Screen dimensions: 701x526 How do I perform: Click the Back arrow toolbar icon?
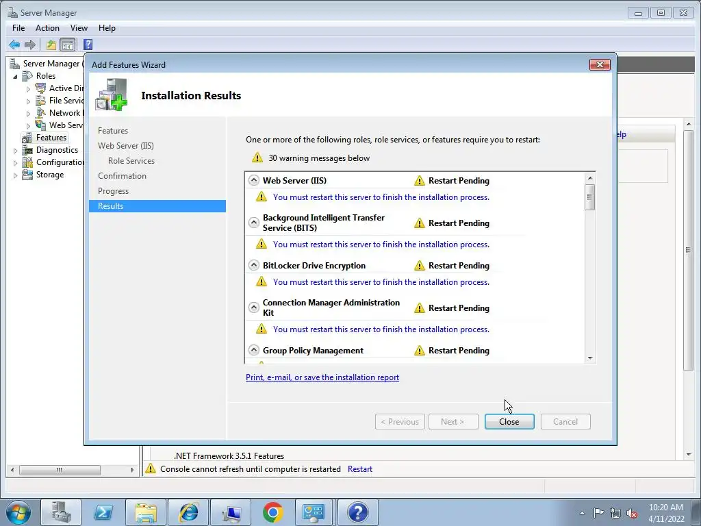click(14, 45)
